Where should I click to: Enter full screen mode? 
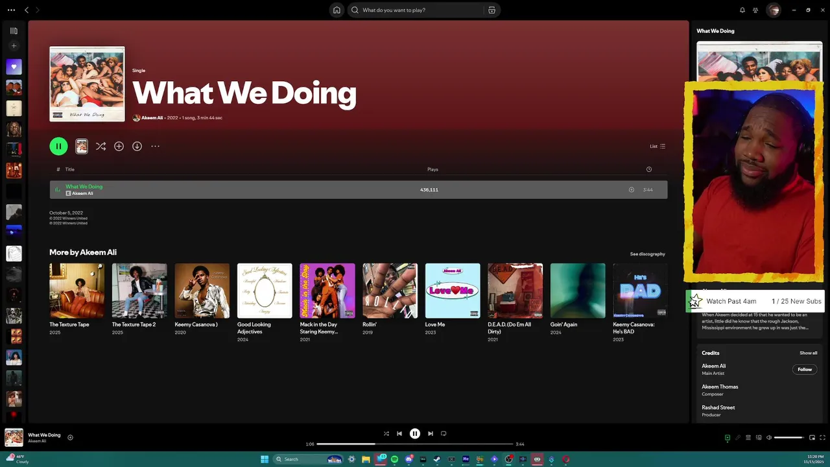point(822,437)
